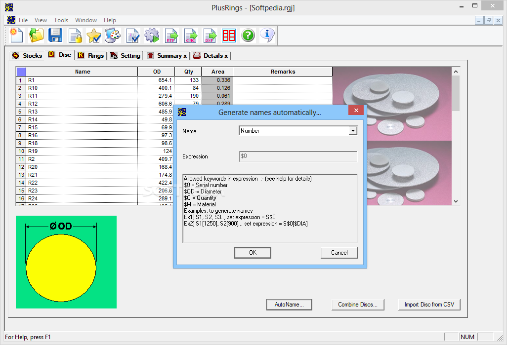This screenshot has height=345, width=507.
Task: Export to RTF toolbar icon
Action: (171, 35)
